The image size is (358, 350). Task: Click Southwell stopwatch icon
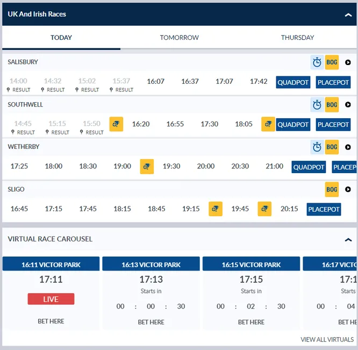317,104
